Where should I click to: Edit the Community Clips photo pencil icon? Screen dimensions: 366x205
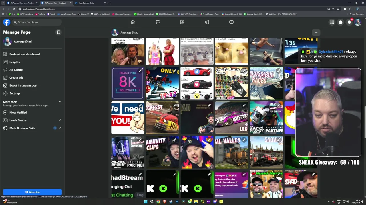click(175, 140)
